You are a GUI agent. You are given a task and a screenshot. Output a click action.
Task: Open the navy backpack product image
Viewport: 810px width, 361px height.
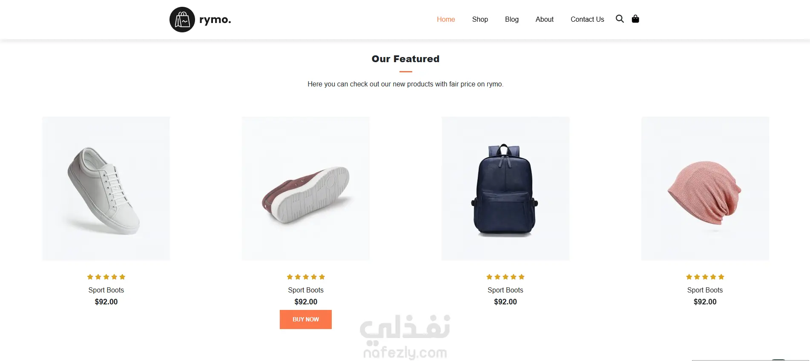(x=506, y=189)
